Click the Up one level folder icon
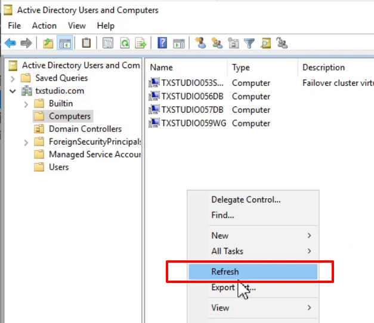 click(x=48, y=43)
